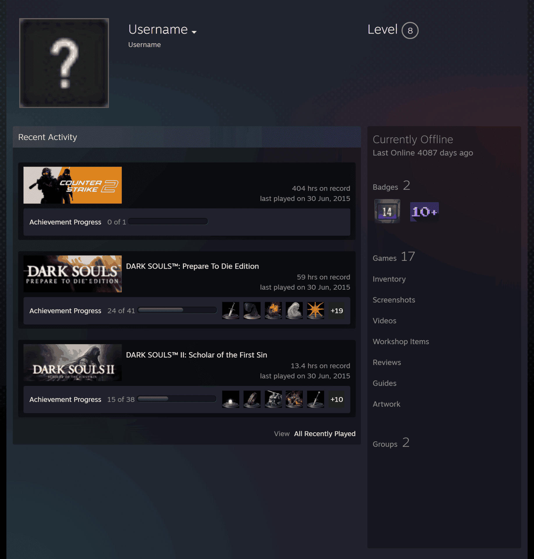The width and height of the screenshot is (534, 559).
Task: Open the Groups 2 link
Action: (x=391, y=443)
